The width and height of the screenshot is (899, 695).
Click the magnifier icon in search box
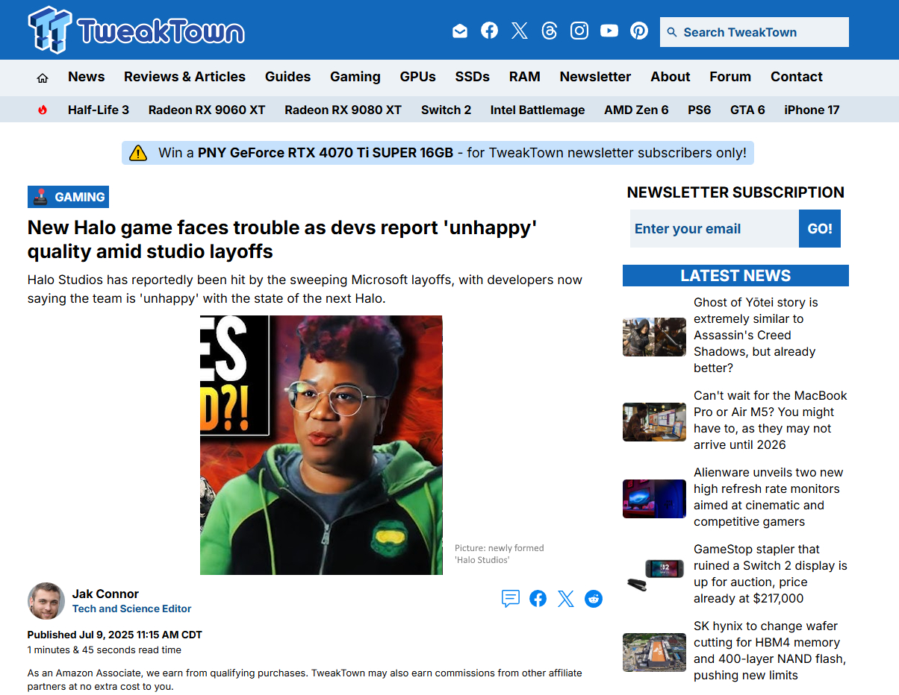[672, 32]
